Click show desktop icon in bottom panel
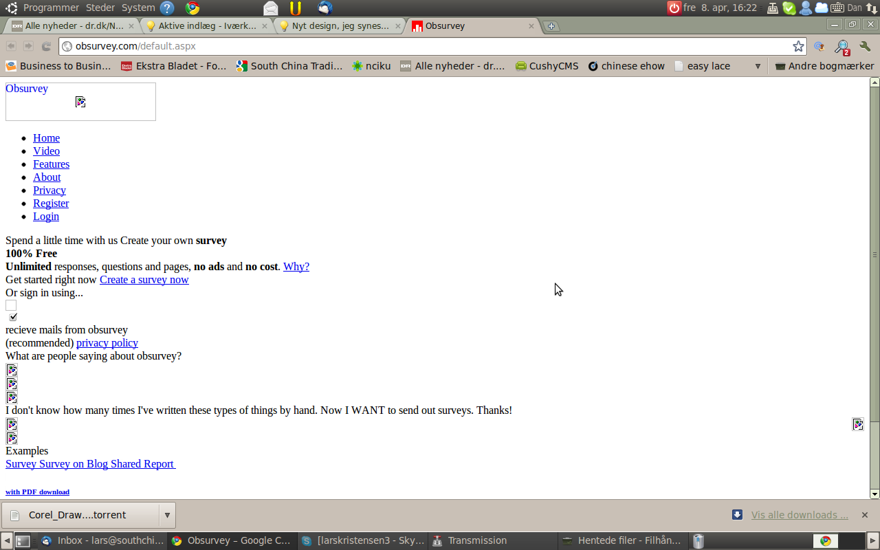This screenshot has height=550, width=880. click(x=23, y=541)
